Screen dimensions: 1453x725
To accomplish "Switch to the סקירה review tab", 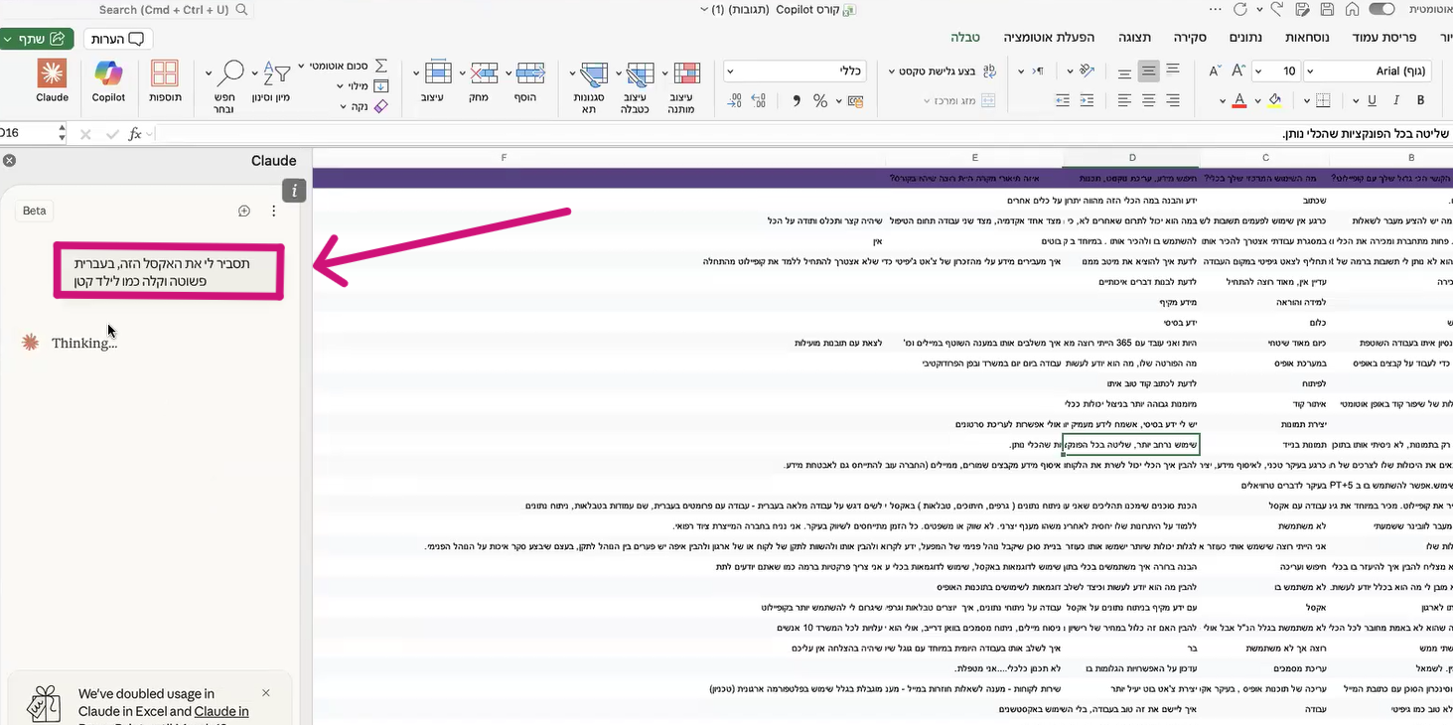I will 1190,38.
